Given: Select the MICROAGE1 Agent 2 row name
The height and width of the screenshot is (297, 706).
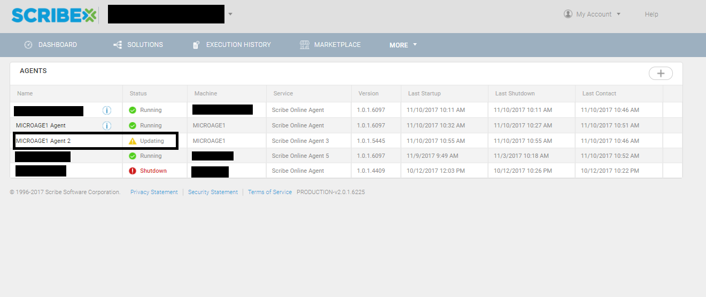Looking at the screenshot, I should pyautogui.click(x=43, y=141).
